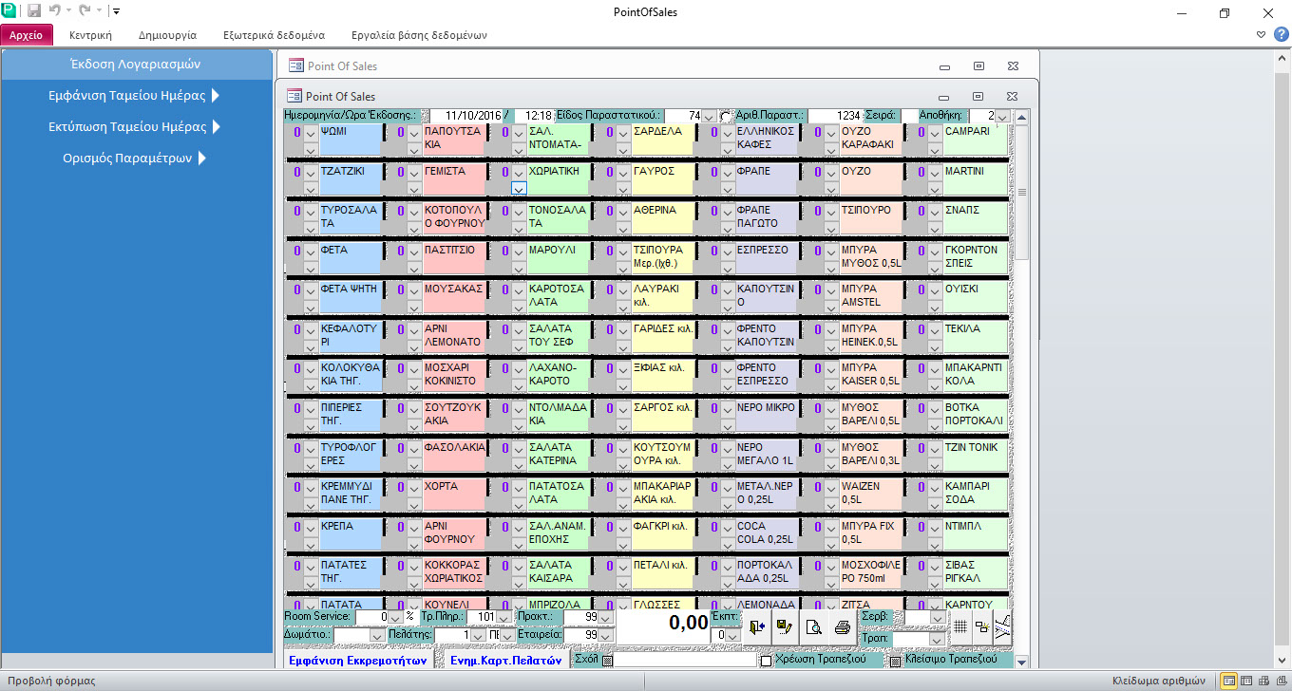Click the exit door icon button

pos(756,626)
